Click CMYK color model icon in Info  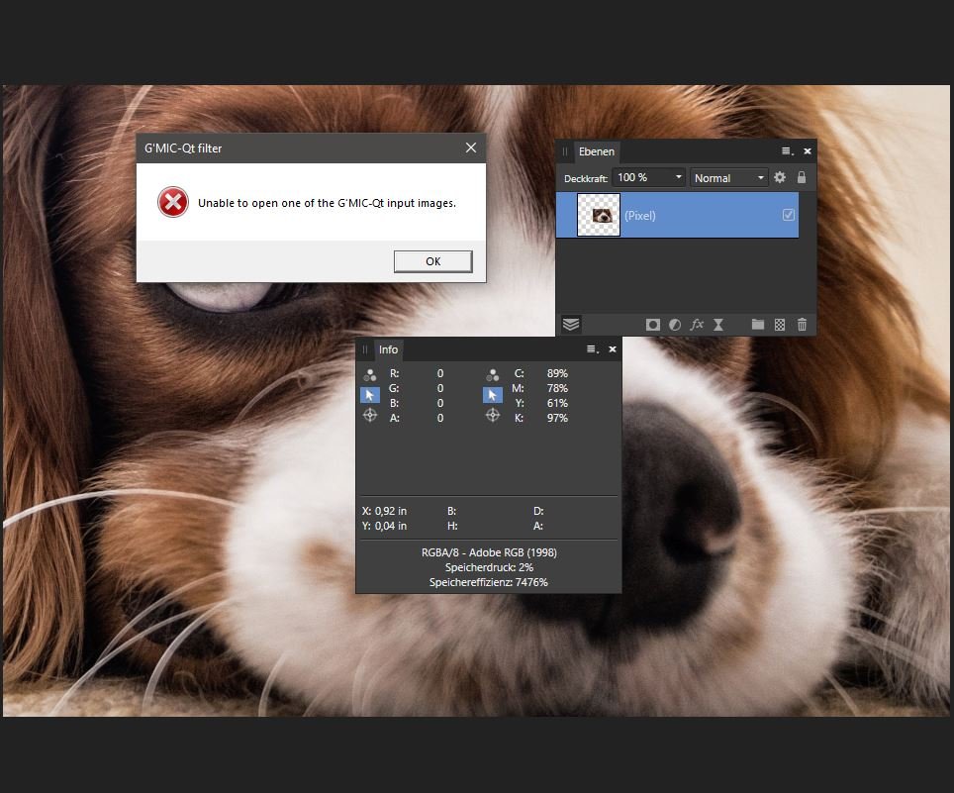point(493,374)
